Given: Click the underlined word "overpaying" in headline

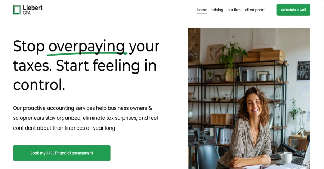Looking at the screenshot, I should 87,47.
